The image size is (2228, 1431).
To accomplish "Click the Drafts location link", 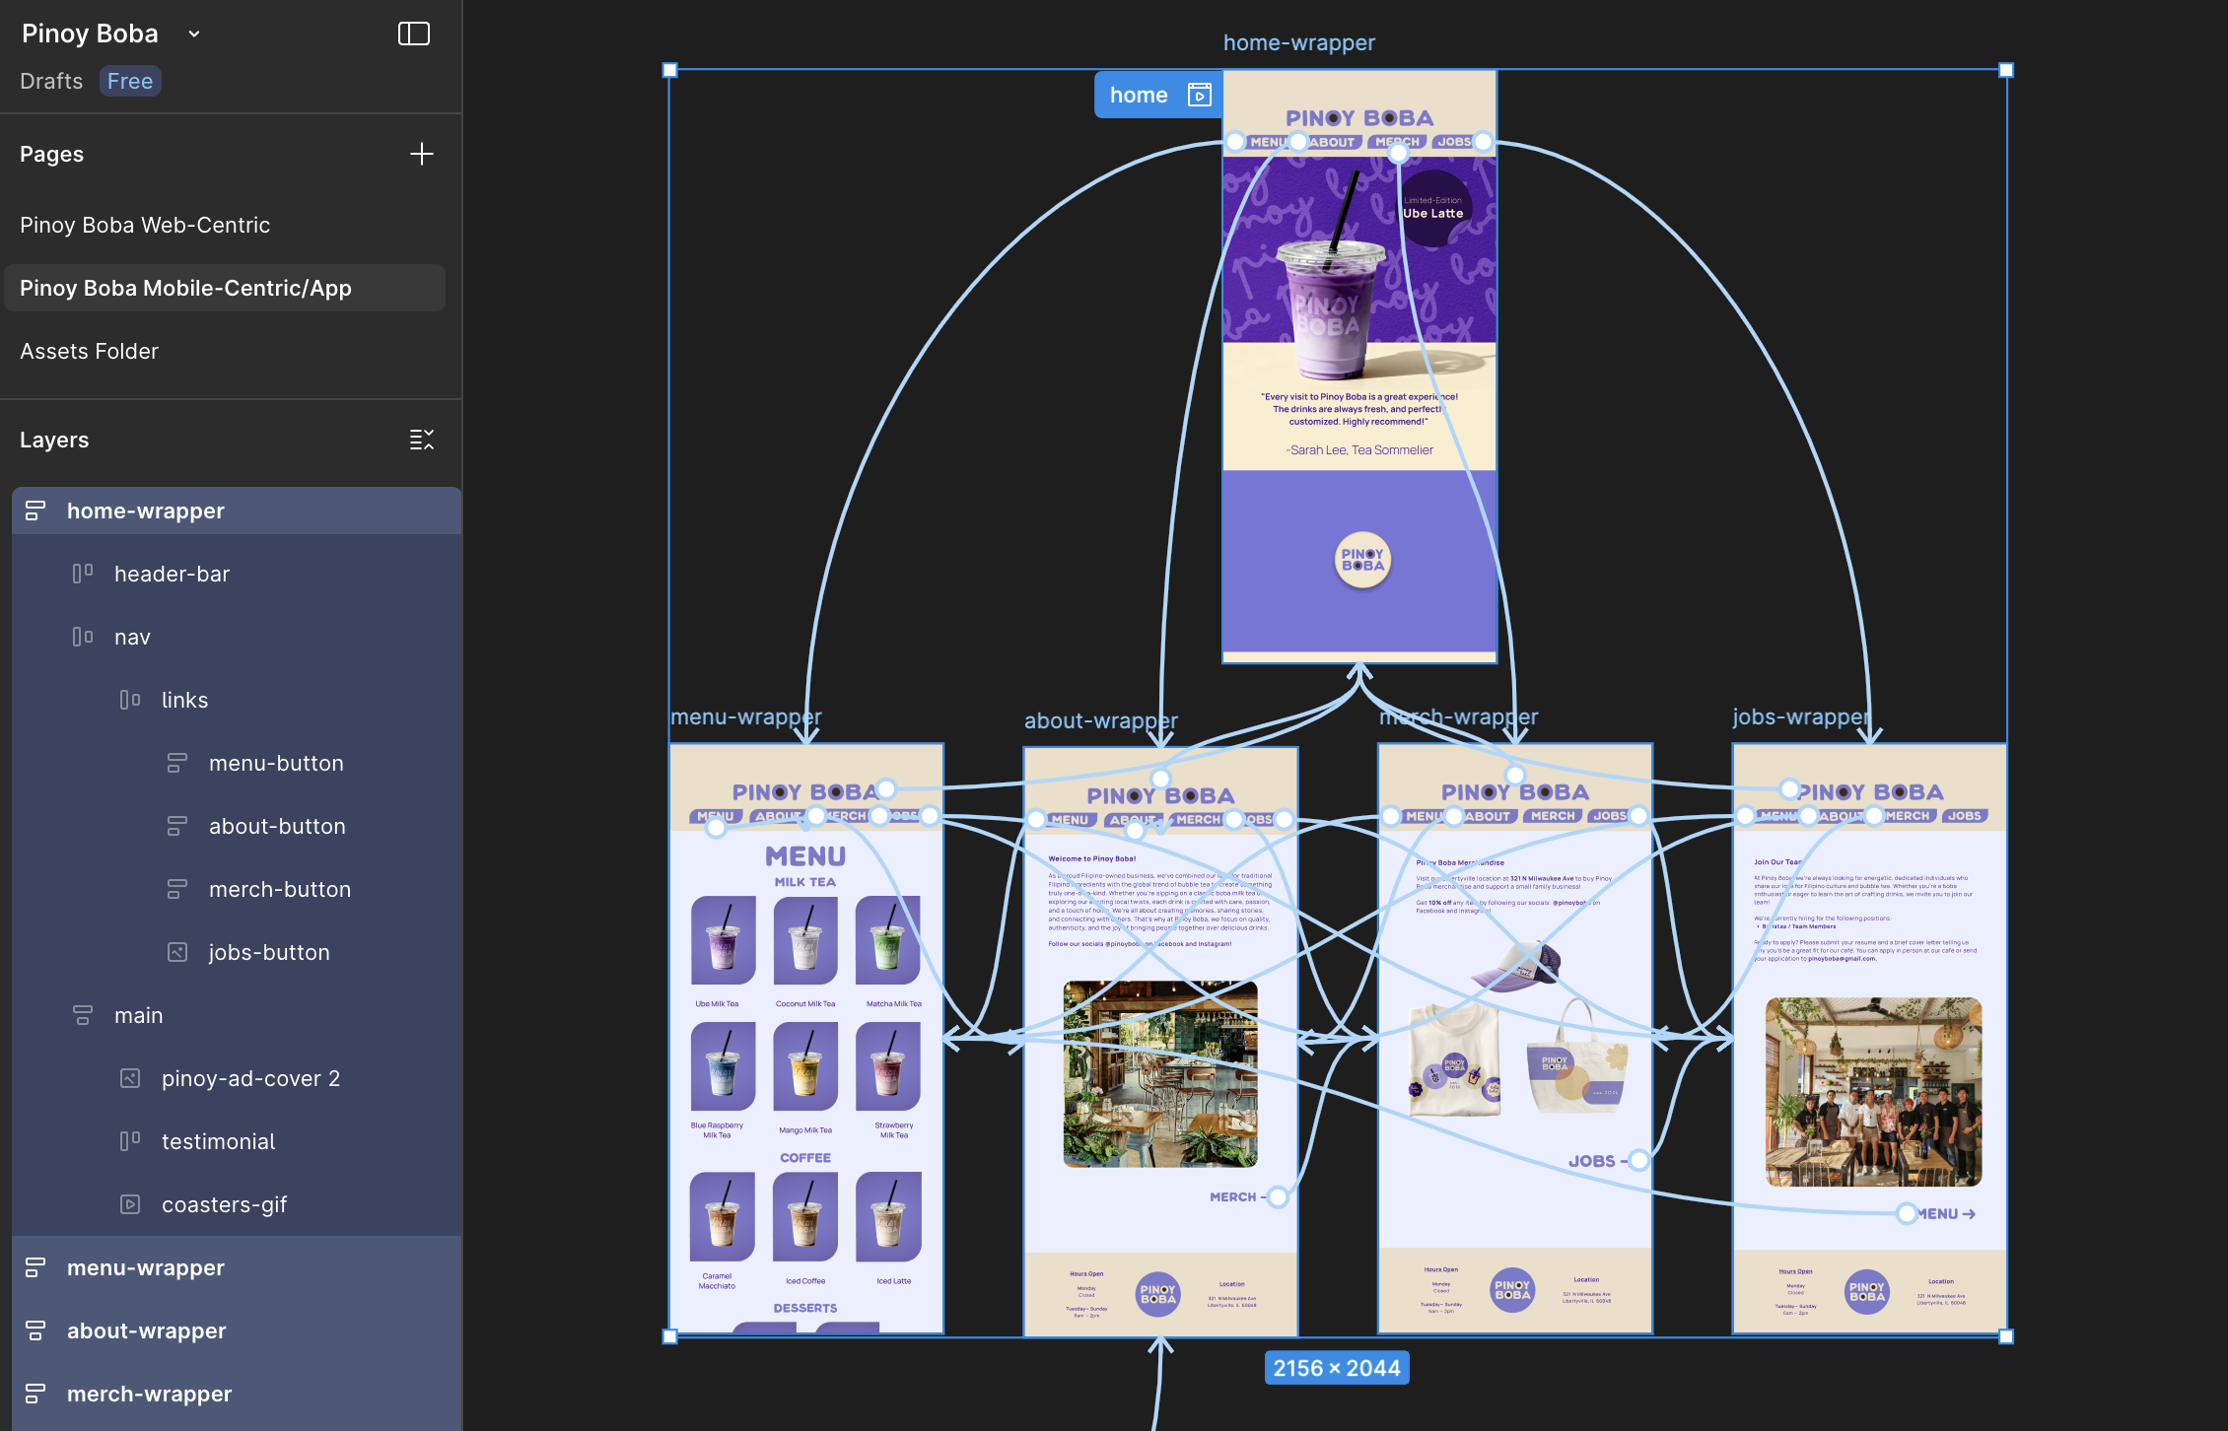I will [51, 81].
